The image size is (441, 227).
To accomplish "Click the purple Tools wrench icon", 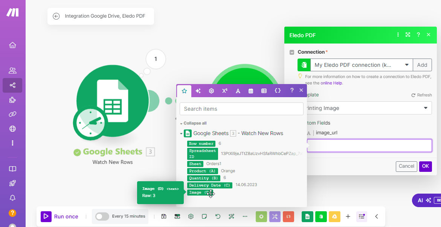I will (275, 216).
